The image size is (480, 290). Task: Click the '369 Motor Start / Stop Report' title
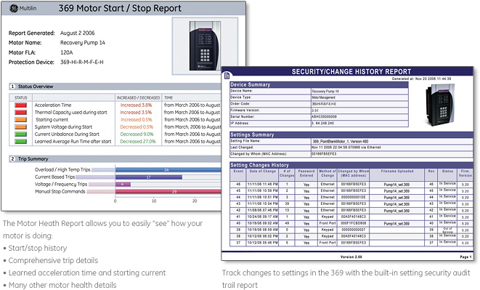(x=120, y=8)
